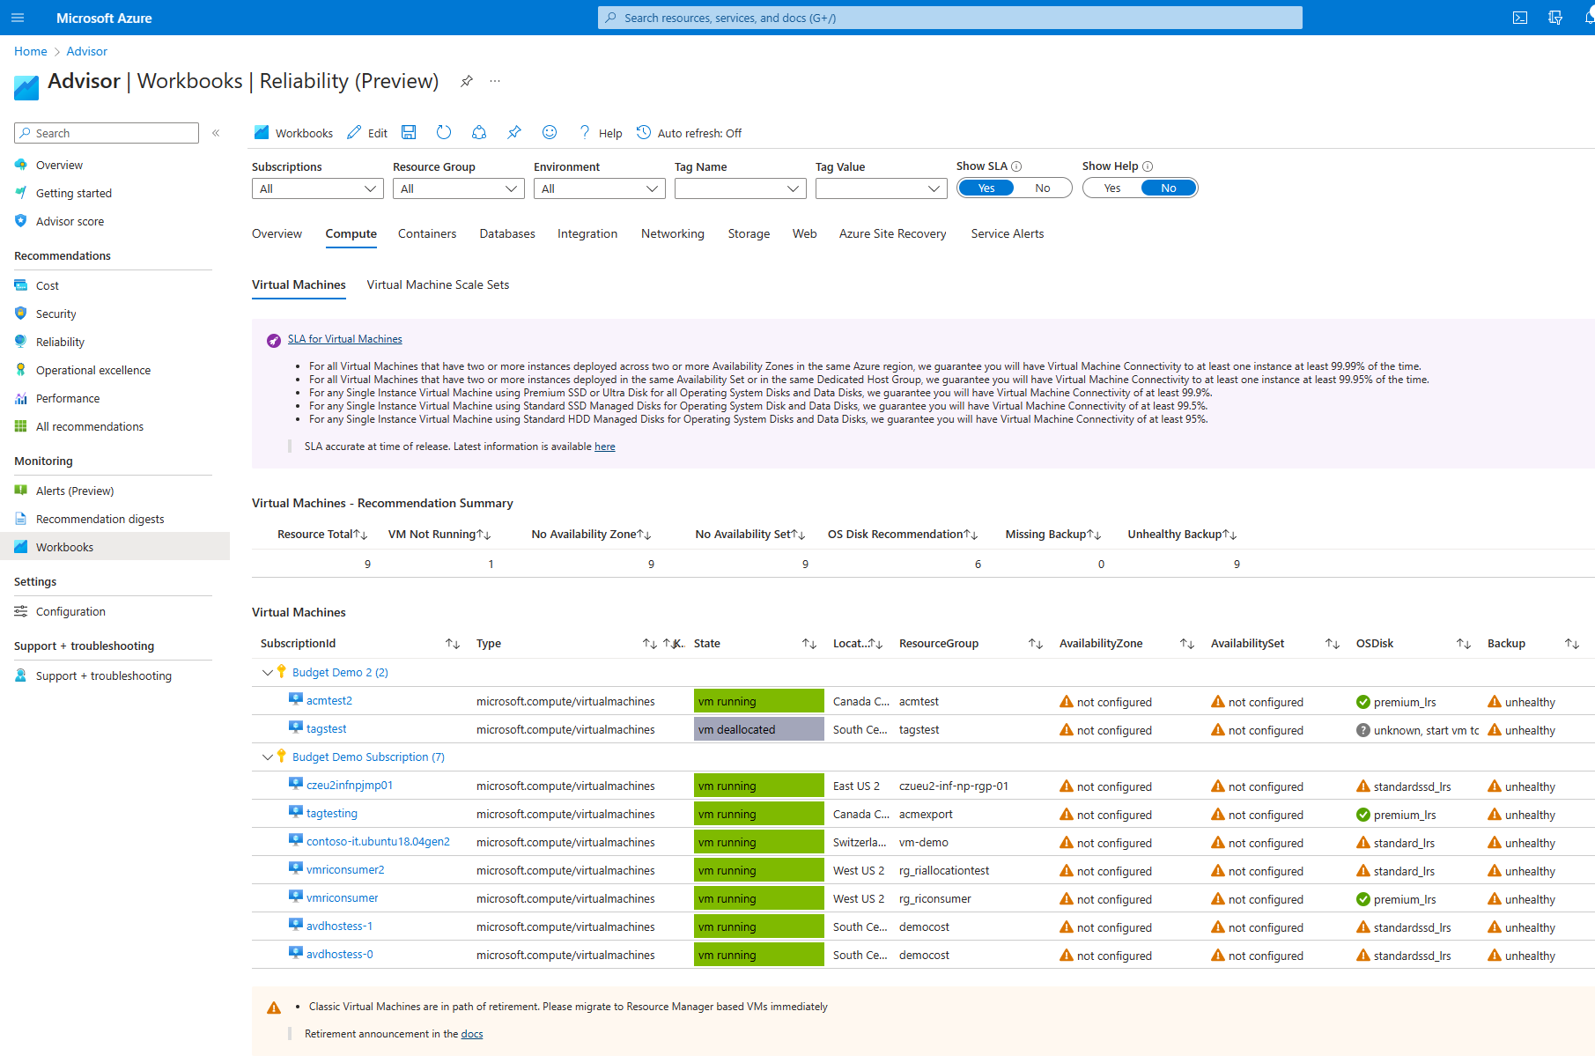Open the Environment dropdown

[600, 188]
